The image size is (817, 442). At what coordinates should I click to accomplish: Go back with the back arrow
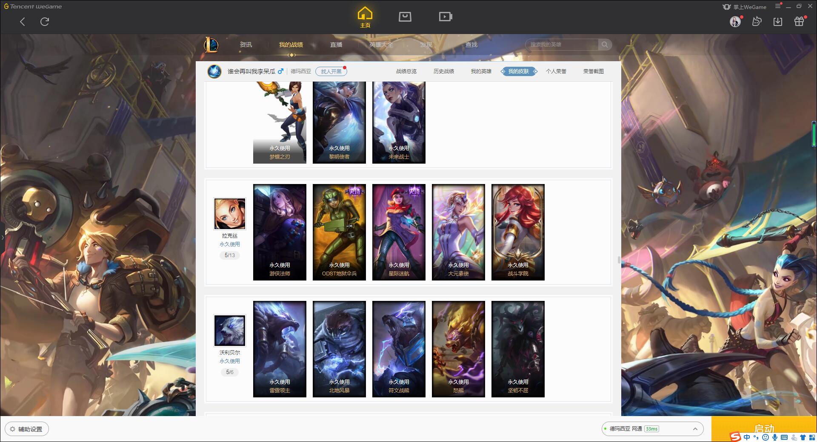pyautogui.click(x=23, y=22)
